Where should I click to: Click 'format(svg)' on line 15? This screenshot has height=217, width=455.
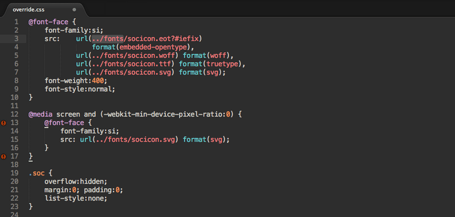(204, 140)
